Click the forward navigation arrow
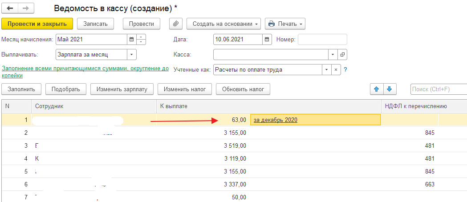Screen dimensions: 467x202 [x=25, y=8]
